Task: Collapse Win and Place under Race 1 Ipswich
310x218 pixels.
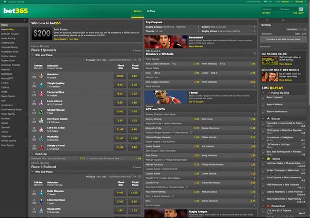Action: pos(32,55)
